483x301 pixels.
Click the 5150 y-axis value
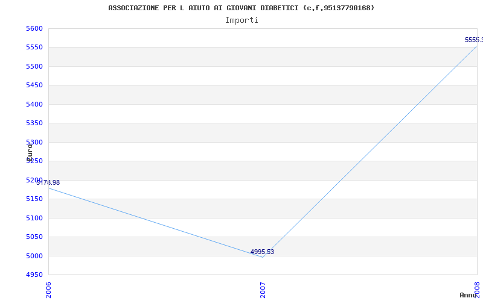click(34, 199)
